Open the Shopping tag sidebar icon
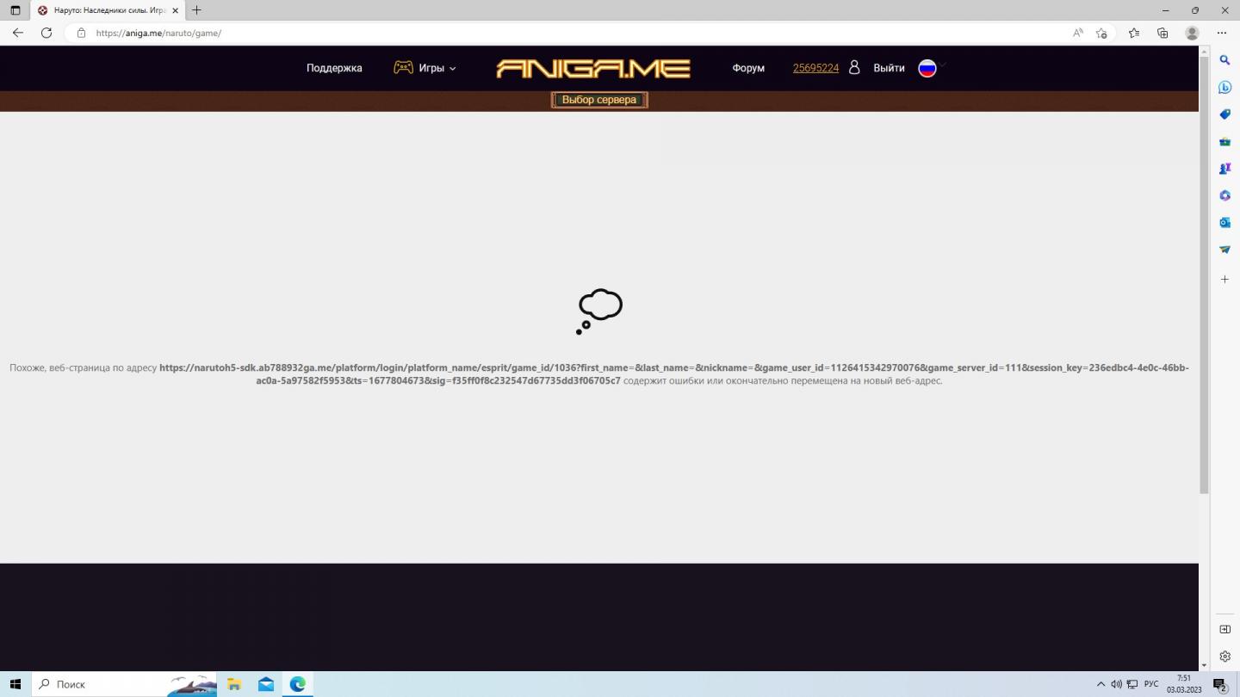This screenshot has height=697, width=1240. pos(1224,114)
